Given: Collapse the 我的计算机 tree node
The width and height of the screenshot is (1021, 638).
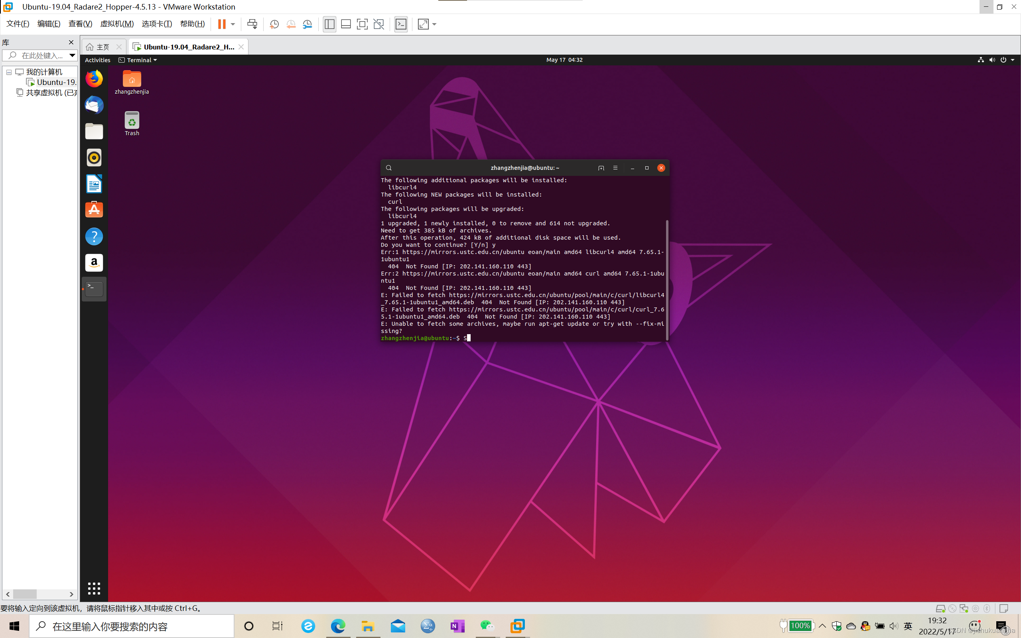Looking at the screenshot, I should (x=9, y=72).
